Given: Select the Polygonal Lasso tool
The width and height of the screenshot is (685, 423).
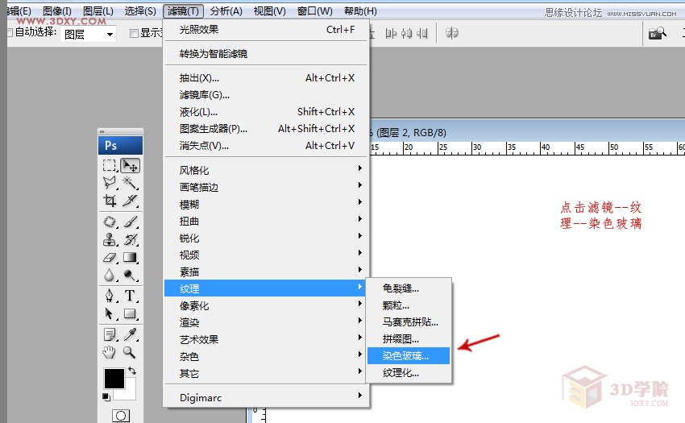Looking at the screenshot, I should (110, 182).
